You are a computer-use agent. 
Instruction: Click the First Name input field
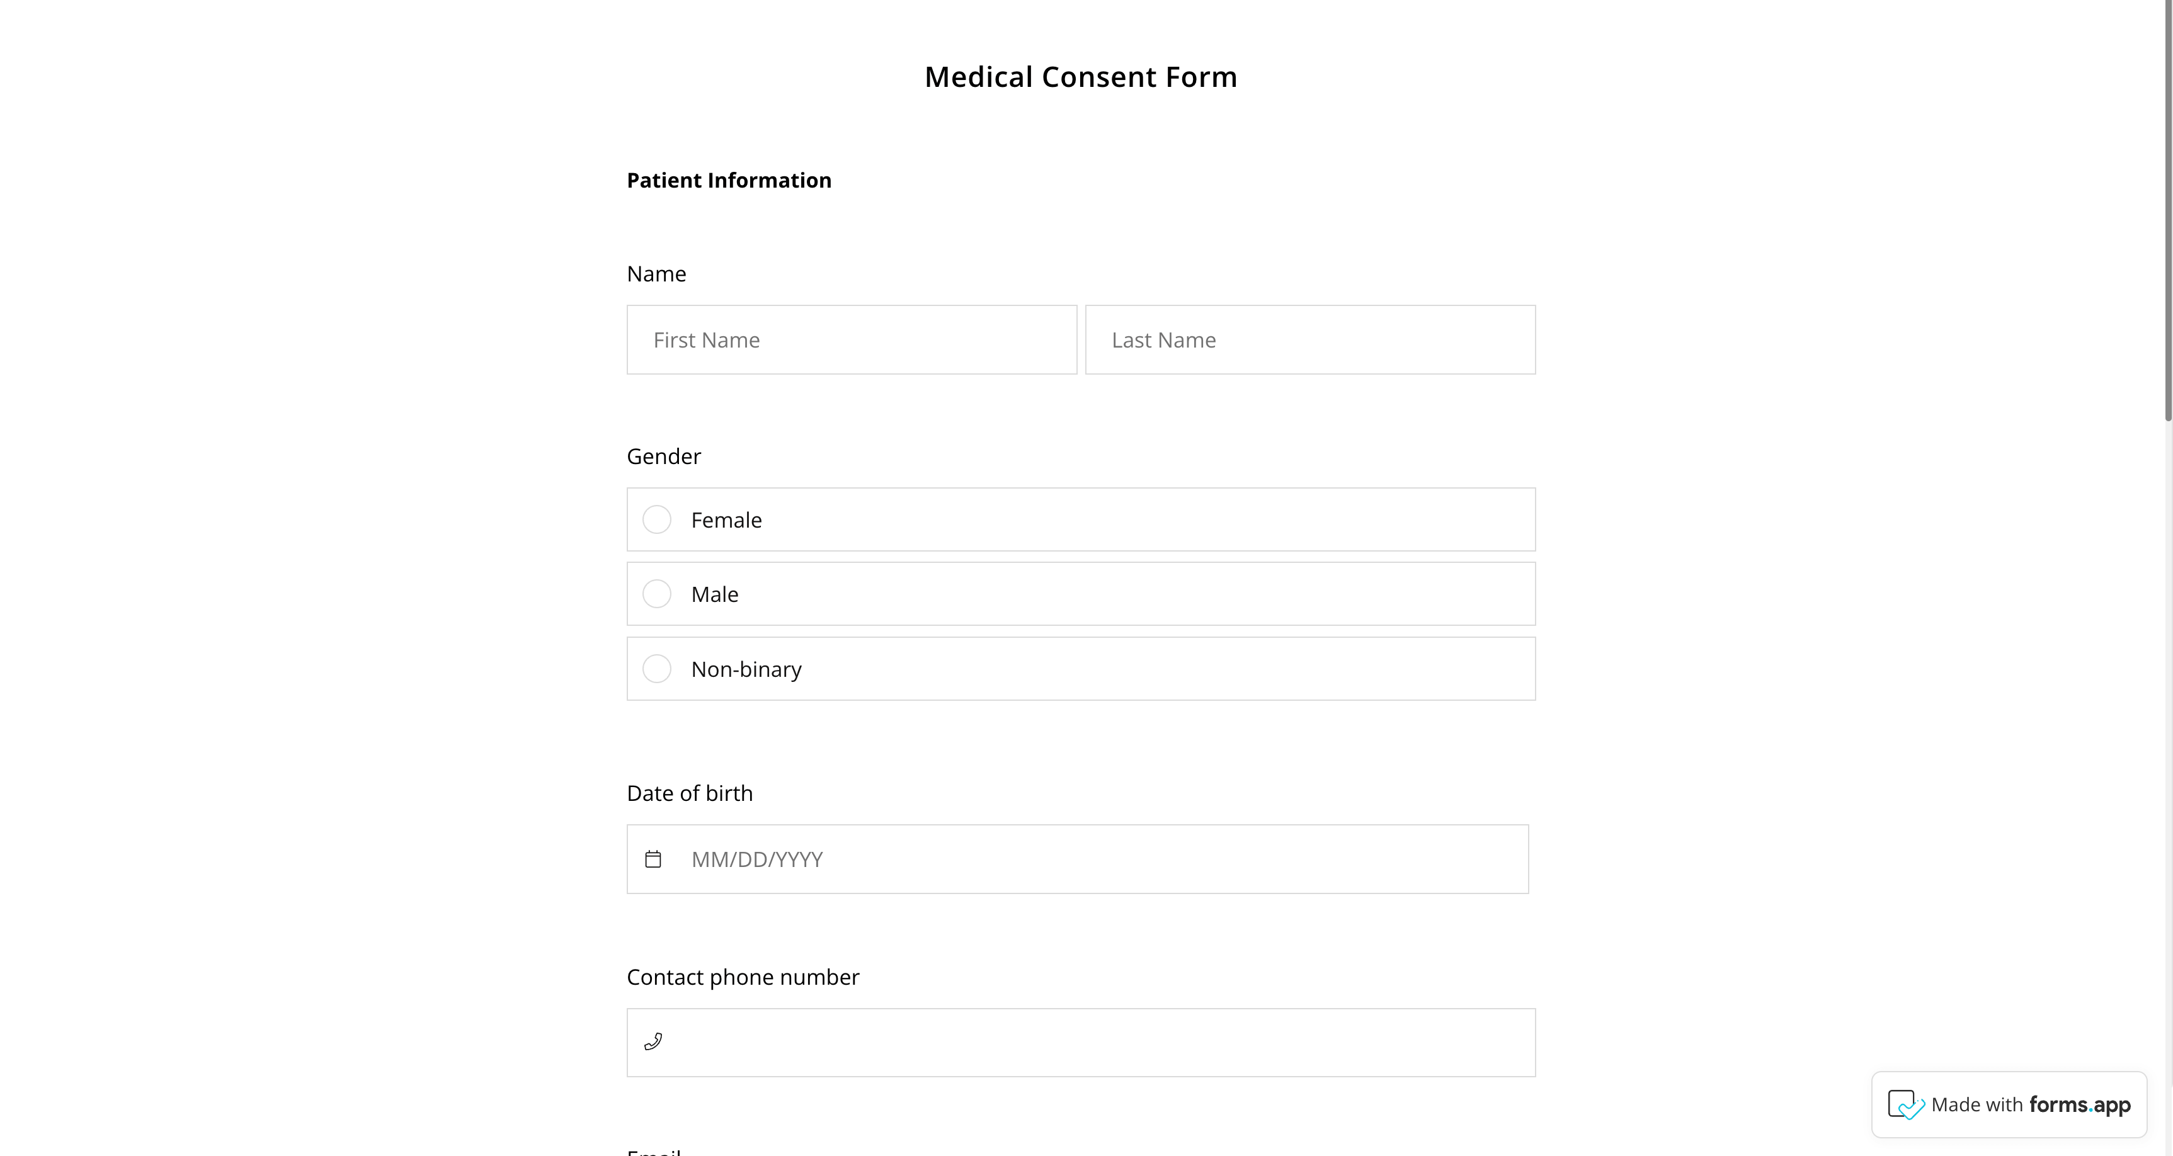pyautogui.click(x=851, y=340)
